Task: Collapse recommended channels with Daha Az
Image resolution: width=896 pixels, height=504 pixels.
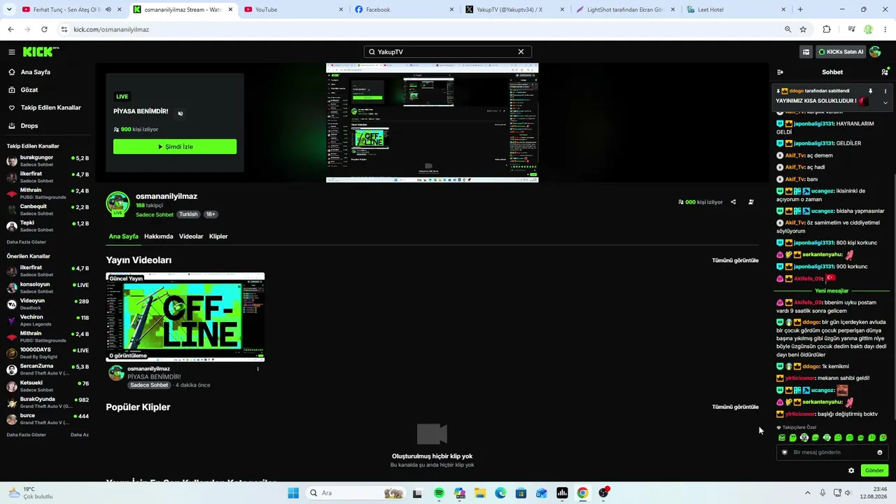Action: [80, 435]
